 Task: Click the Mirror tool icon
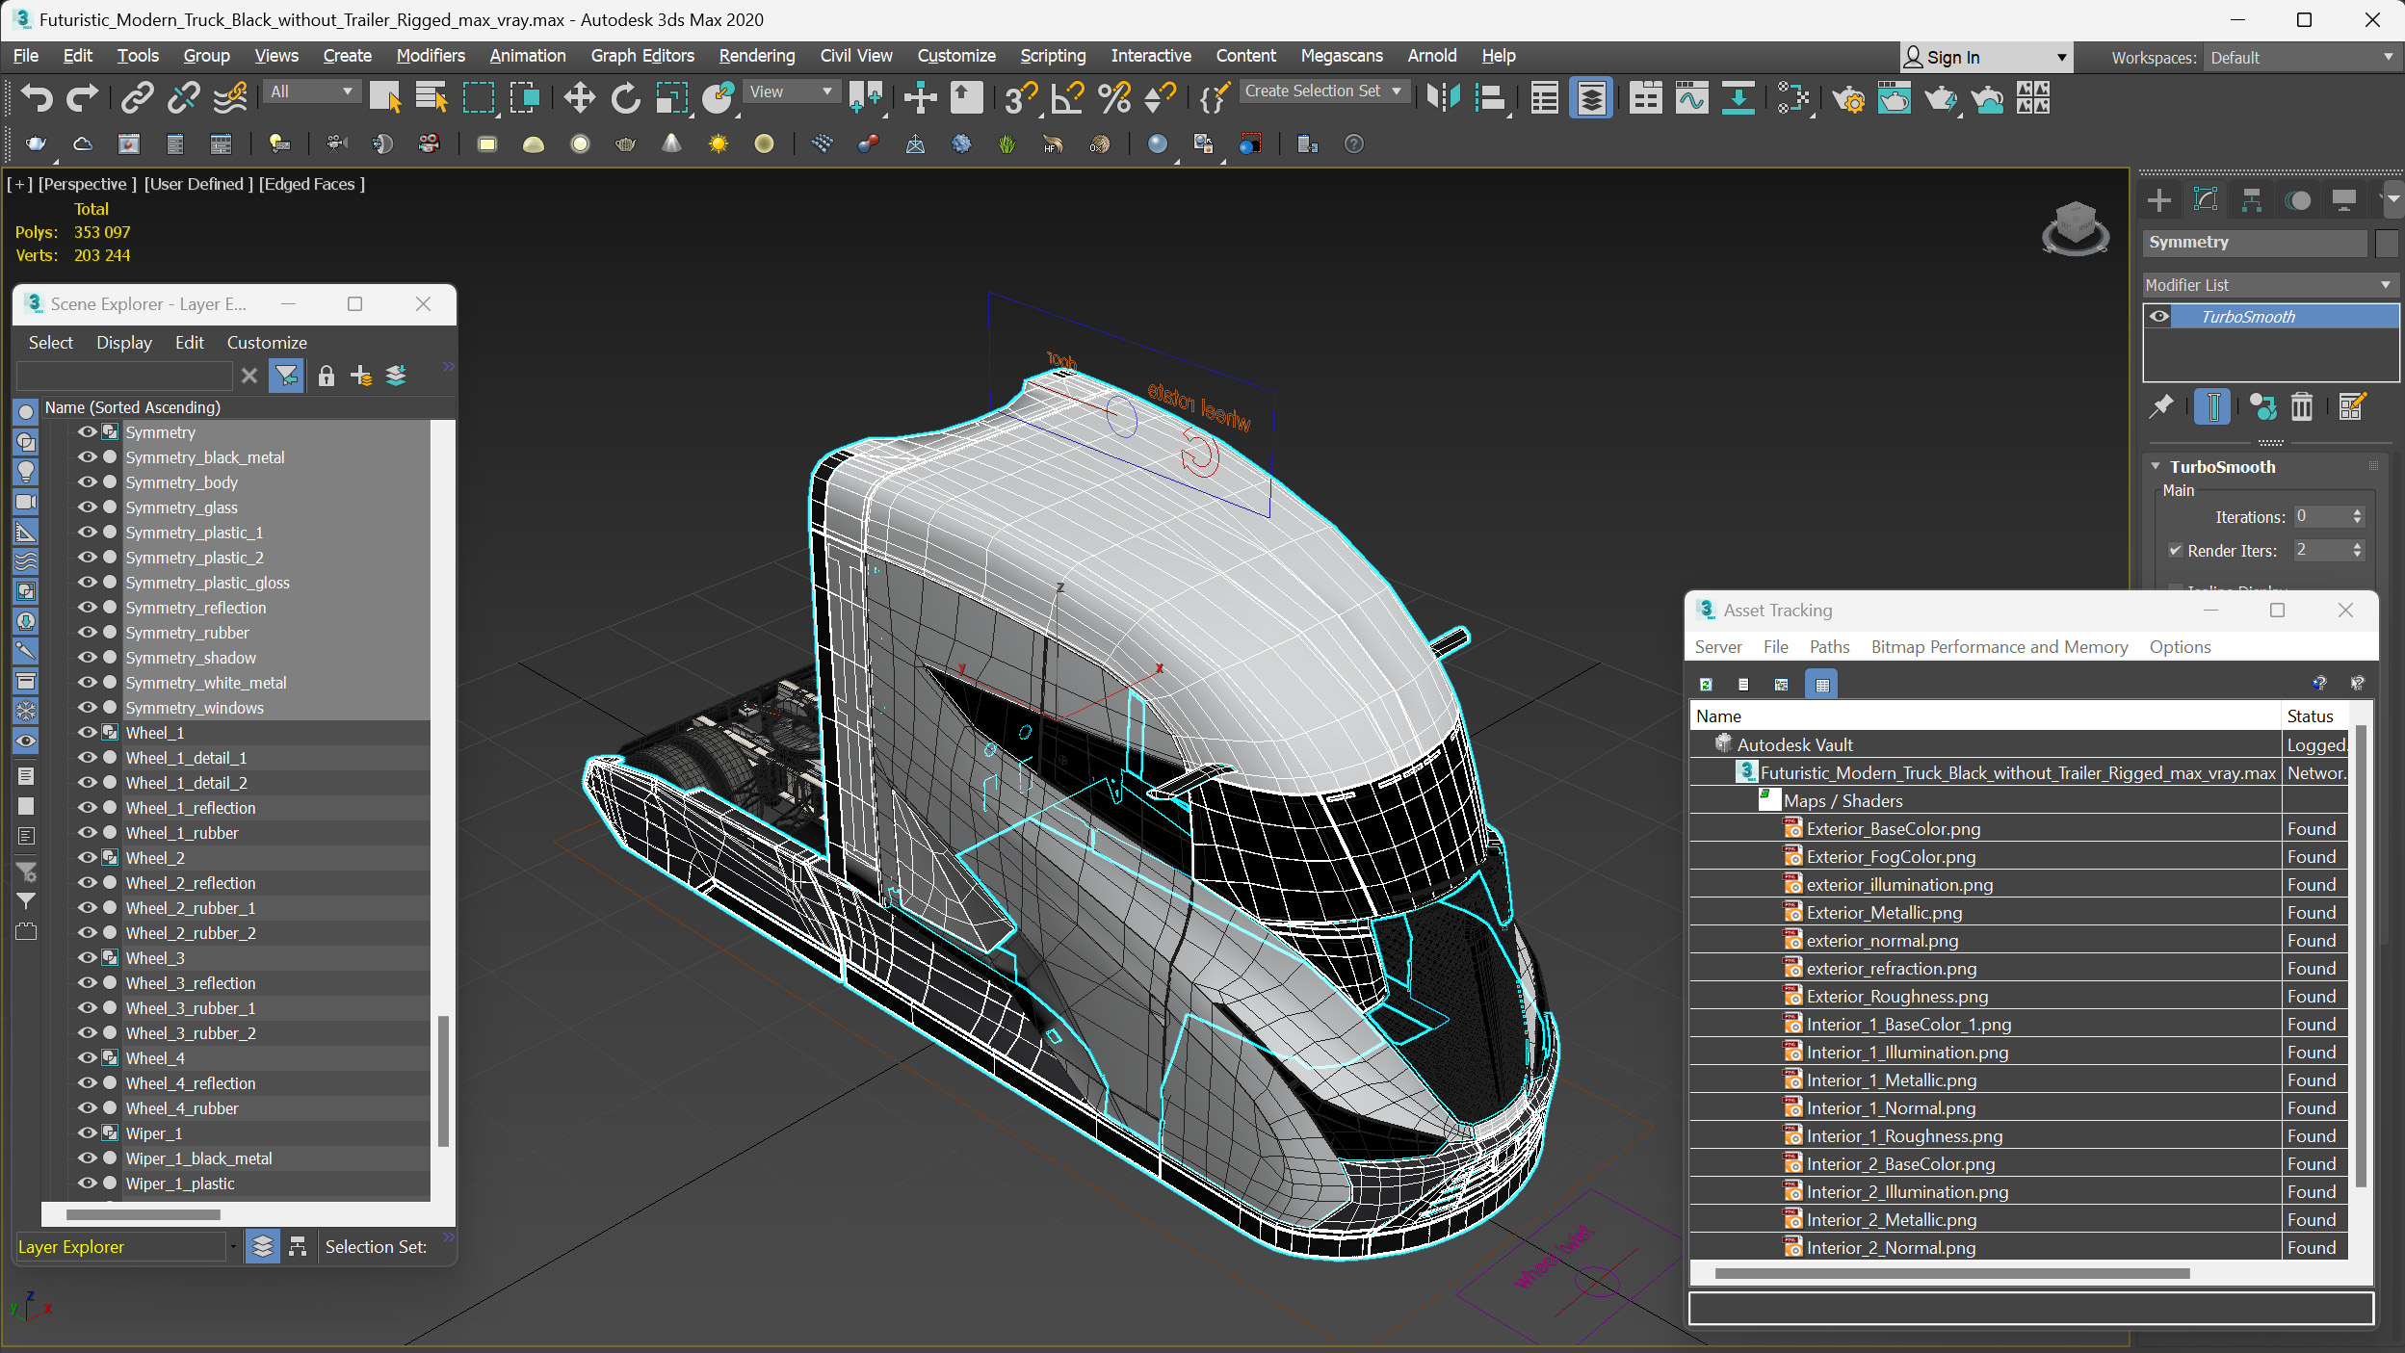pyautogui.click(x=1444, y=97)
